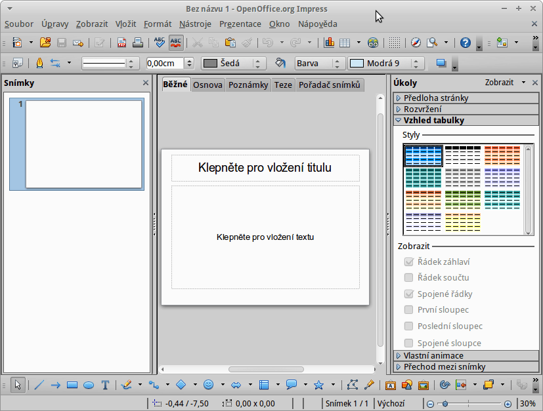543x411 pixels.
Task: Switch to the Pořadač snímků tab
Action: (x=330, y=85)
